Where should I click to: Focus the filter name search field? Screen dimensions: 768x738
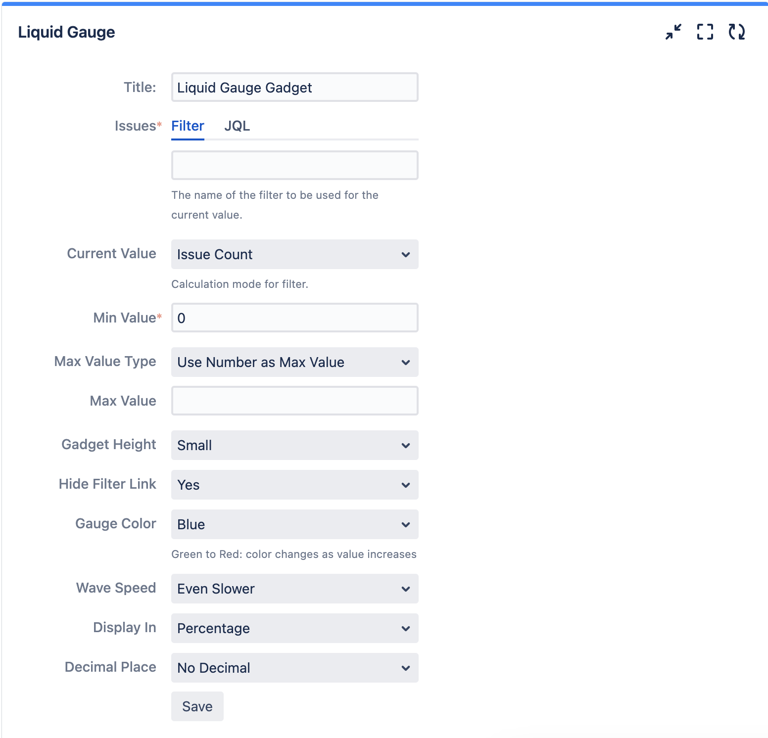tap(294, 165)
